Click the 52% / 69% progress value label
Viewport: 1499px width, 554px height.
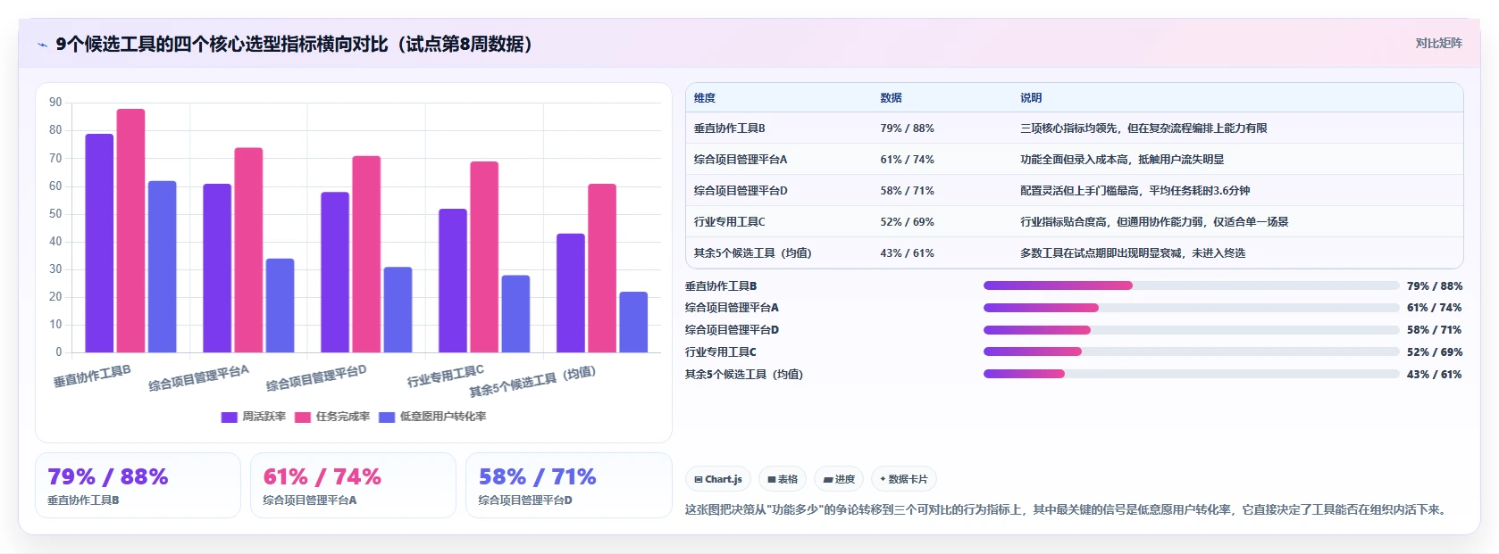tap(1435, 352)
